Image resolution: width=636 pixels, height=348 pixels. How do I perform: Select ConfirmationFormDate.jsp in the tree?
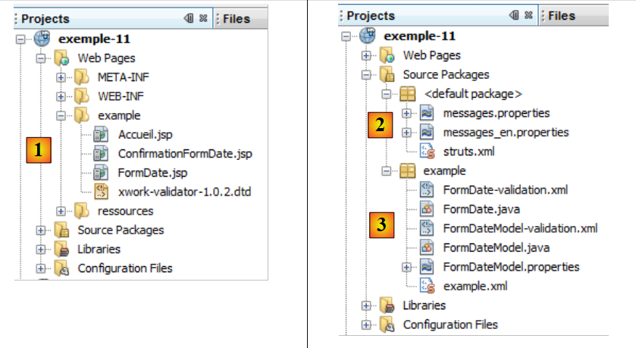[x=185, y=154]
